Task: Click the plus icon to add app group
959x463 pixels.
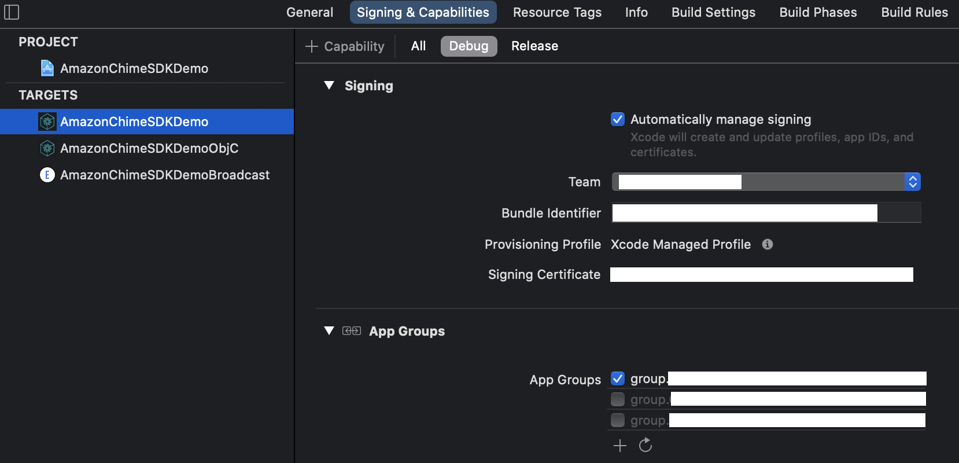Action: tap(620, 445)
